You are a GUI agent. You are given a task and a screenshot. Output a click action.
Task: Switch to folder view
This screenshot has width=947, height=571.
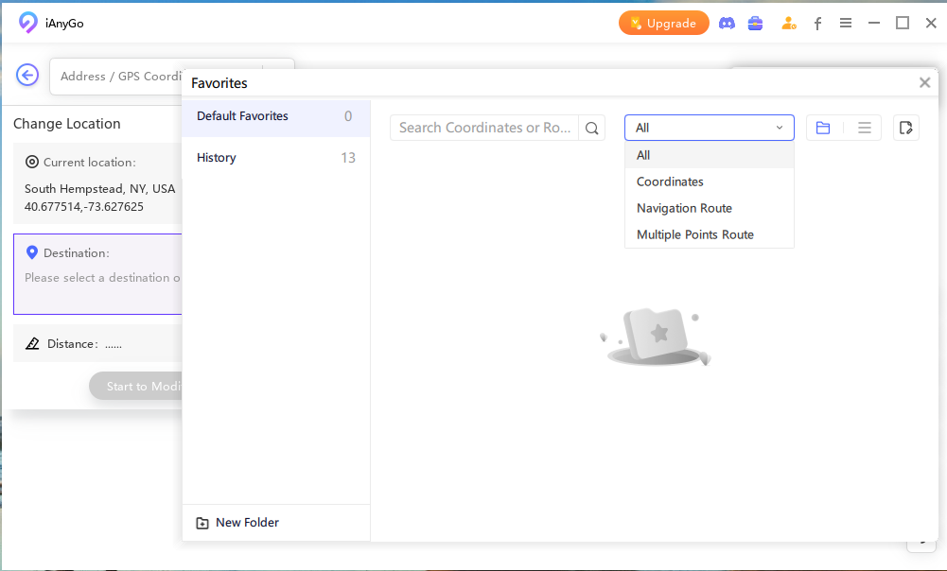point(823,128)
